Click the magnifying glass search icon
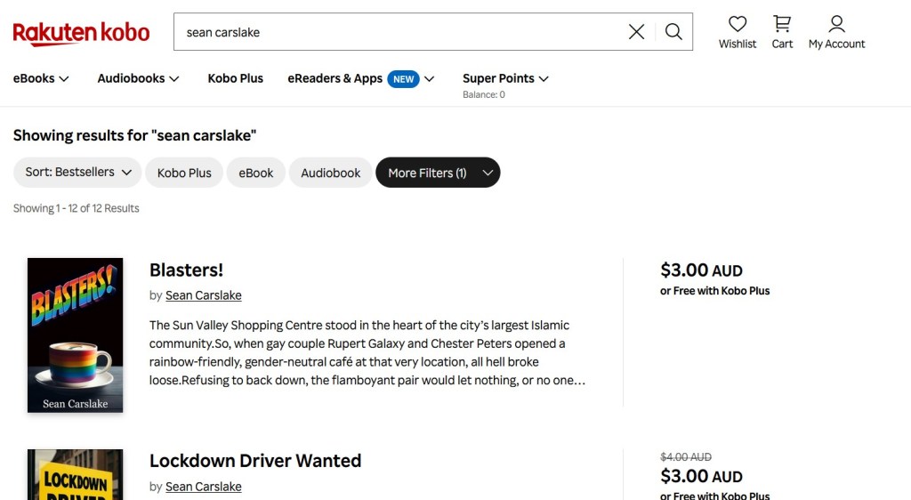 673,32
